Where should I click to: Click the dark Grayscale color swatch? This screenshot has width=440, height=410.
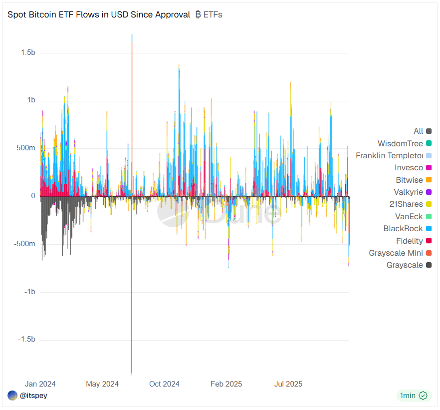pyautogui.click(x=429, y=265)
